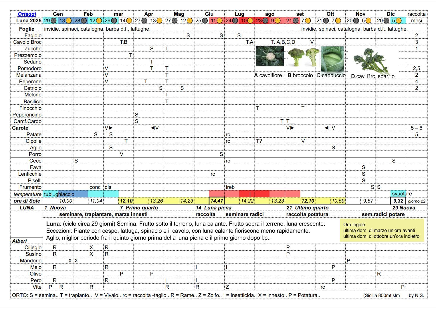The width and height of the screenshot is (436, 309).
Task: Click '14 Luna piena' phase label
Action: pyautogui.click(x=213, y=208)
